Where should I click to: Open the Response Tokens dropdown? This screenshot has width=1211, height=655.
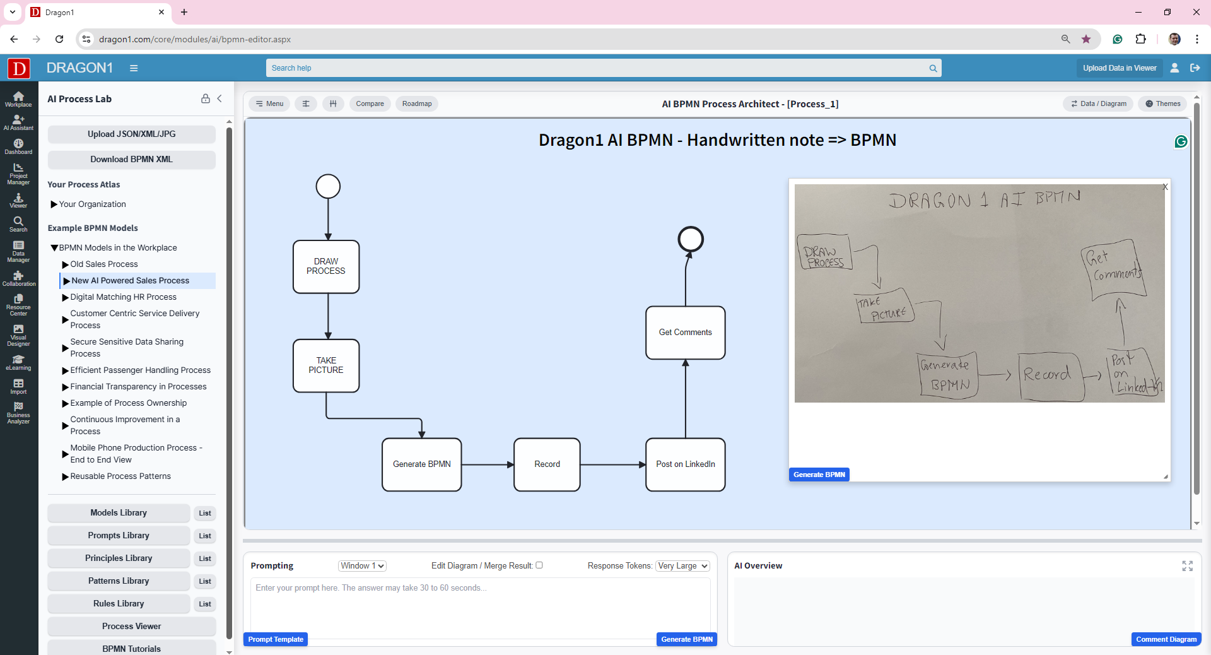[682, 566]
